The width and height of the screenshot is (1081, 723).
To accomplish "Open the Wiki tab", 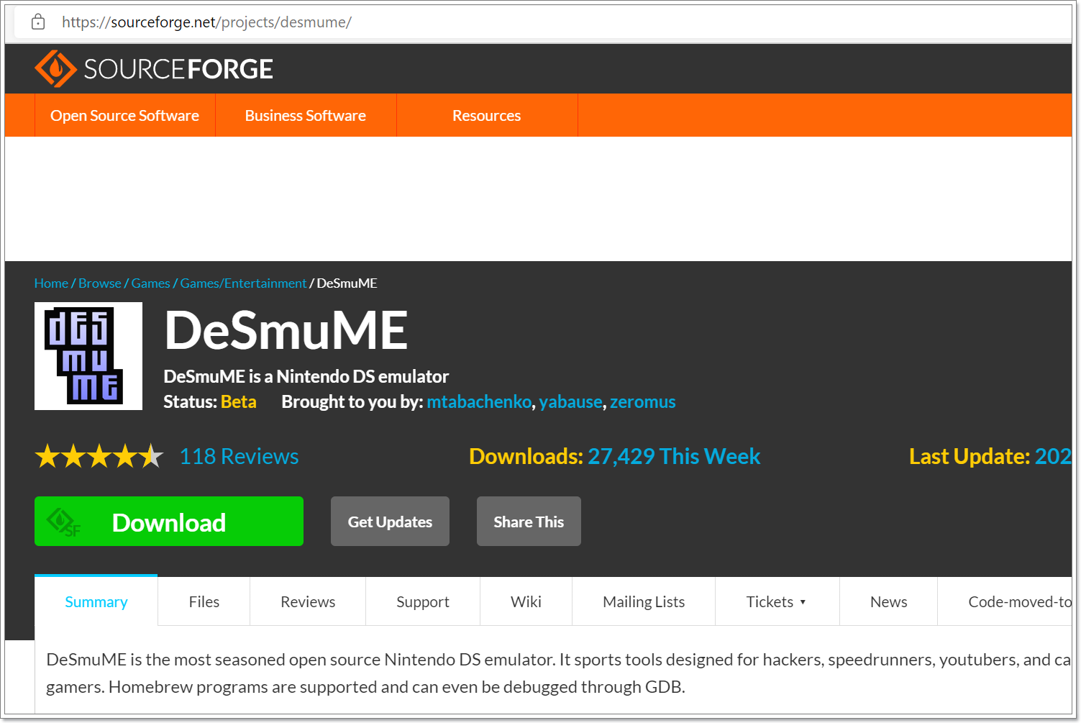I will [526, 601].
